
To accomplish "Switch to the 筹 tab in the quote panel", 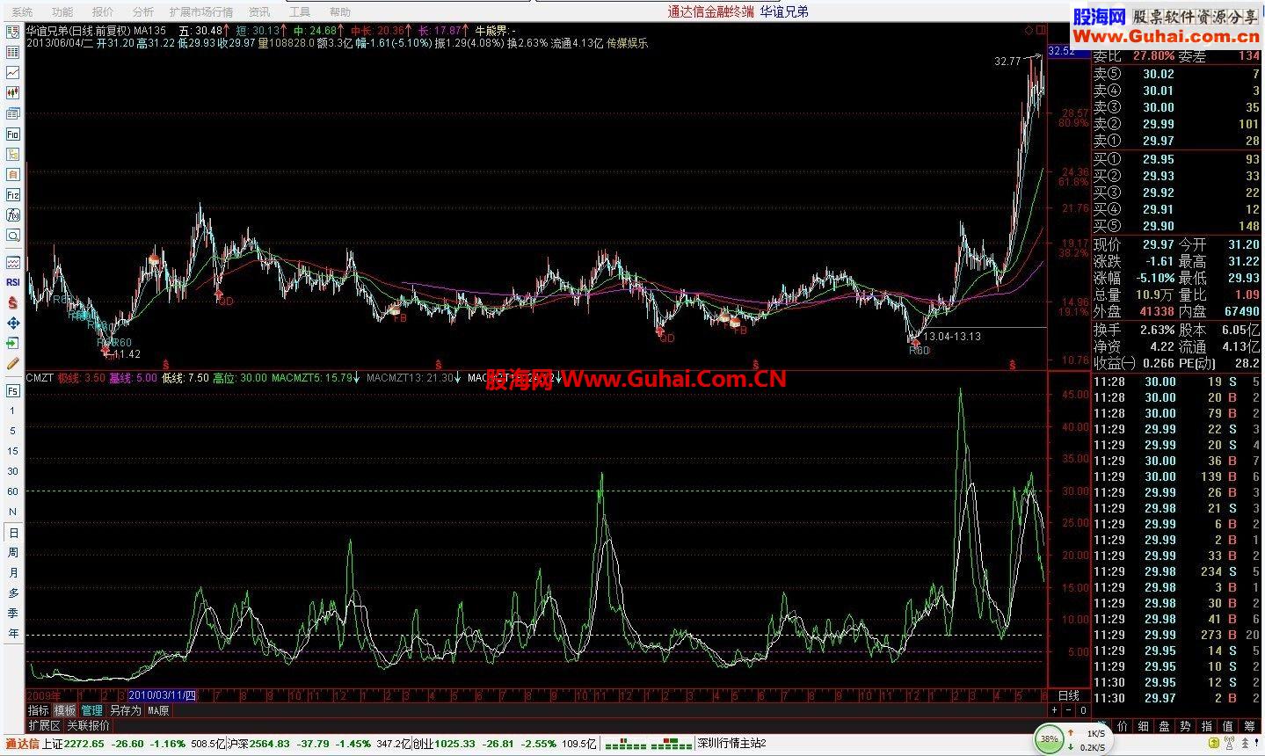I will 1250,726.
